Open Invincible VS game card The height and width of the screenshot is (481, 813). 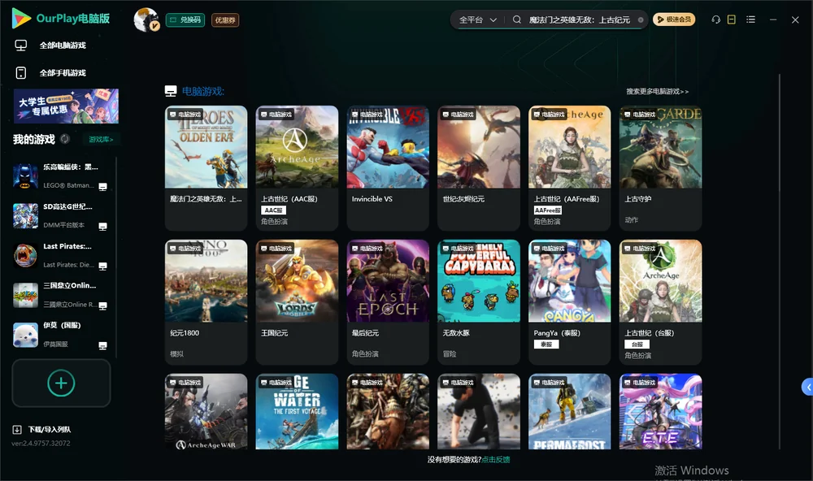tap(388, 168)
